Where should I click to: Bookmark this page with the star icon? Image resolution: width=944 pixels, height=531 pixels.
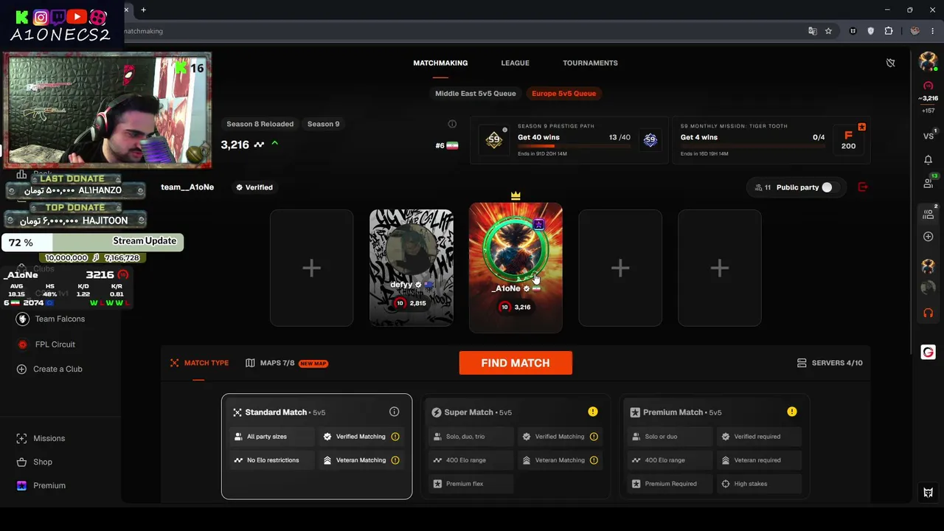828,31
